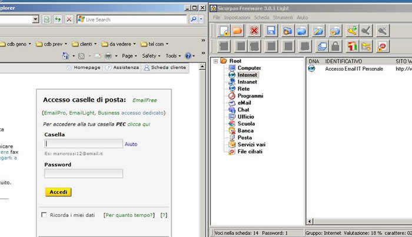Screen dimensions: 412x237
Task: Click the gift box icon in Sicurpas toolbar
Action: [x=352, y=46]
